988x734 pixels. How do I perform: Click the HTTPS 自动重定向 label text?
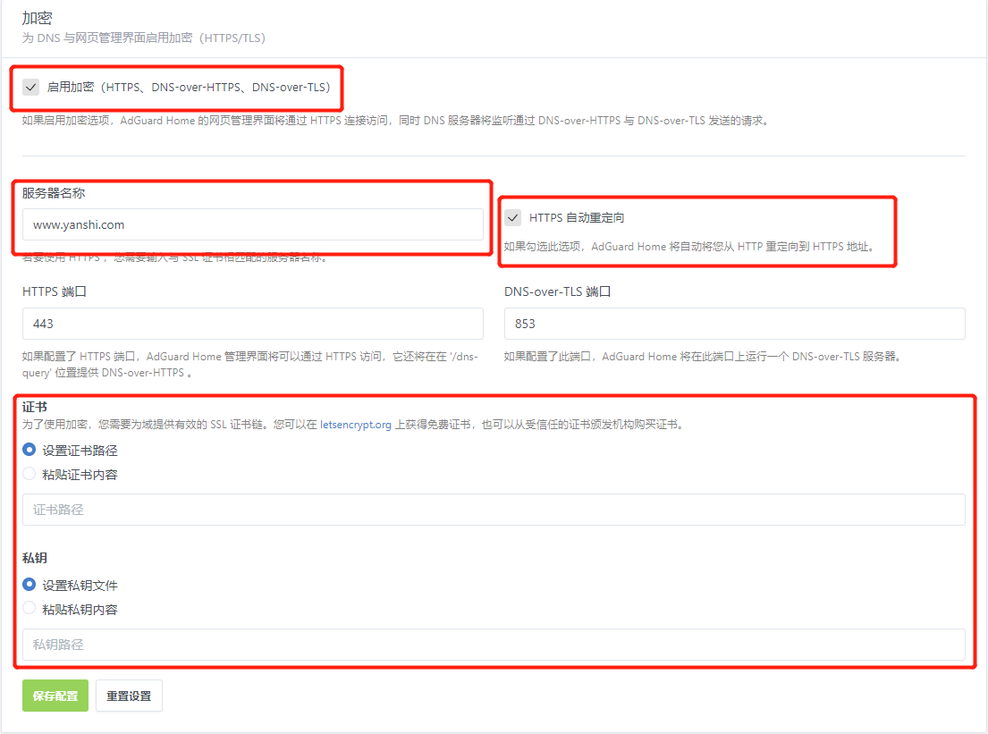(x=577, y=218)
